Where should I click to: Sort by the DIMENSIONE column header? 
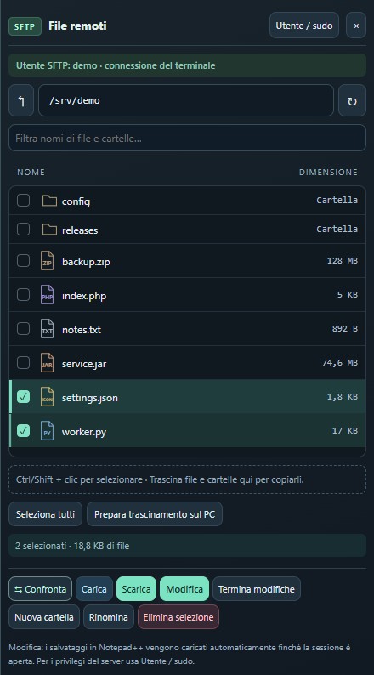click(328, 173)
